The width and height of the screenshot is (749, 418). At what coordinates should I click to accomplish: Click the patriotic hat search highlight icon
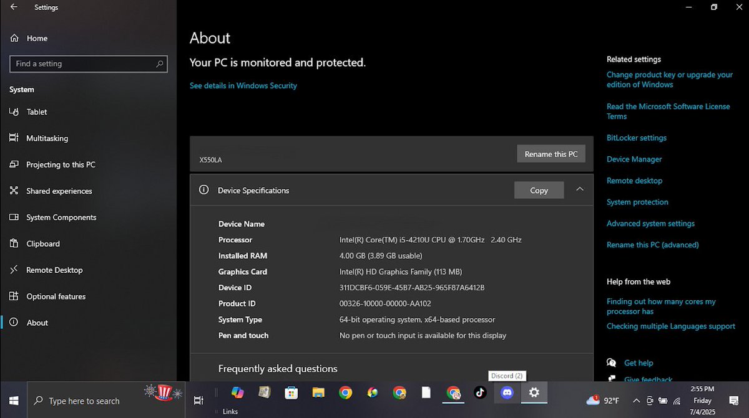164,392
